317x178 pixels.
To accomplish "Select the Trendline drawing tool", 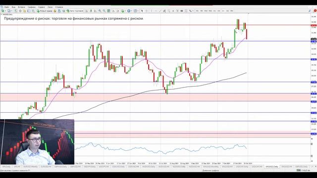I will pyautogui.click(x=160, y=11).
